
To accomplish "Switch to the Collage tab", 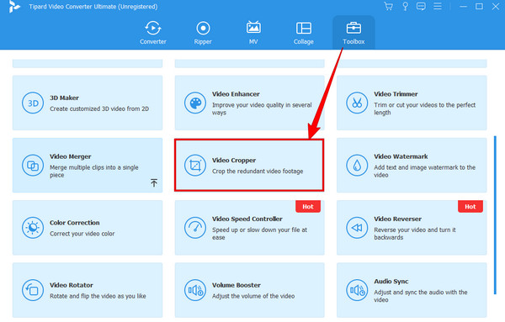I will (x=303, y=33).
